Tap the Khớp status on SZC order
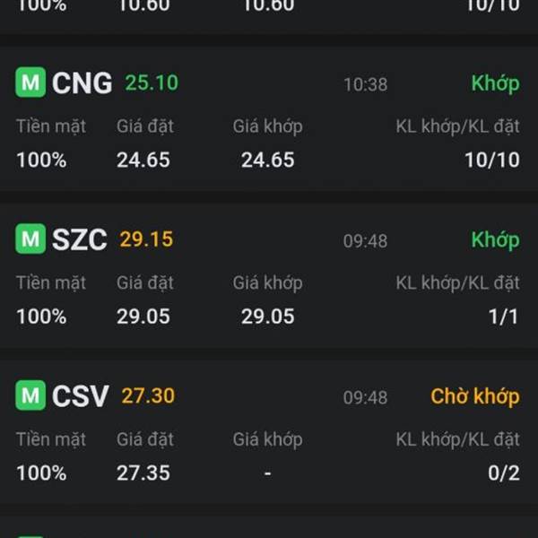Image resolution: width=538 pixels, height=538 pixels. point(495,239)
